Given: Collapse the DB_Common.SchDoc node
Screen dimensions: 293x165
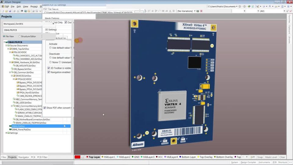Looking at the screenshot, I should (x=10, y=72).
